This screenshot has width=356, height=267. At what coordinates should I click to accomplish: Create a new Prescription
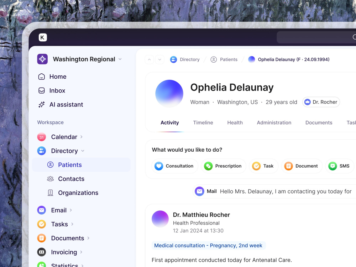224,166
